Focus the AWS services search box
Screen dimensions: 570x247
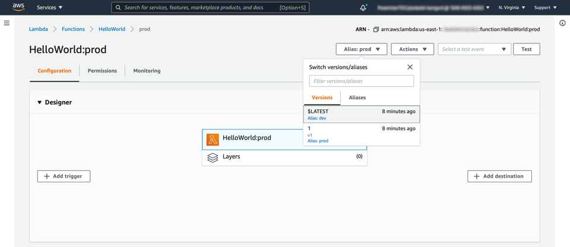click(210, 8)
